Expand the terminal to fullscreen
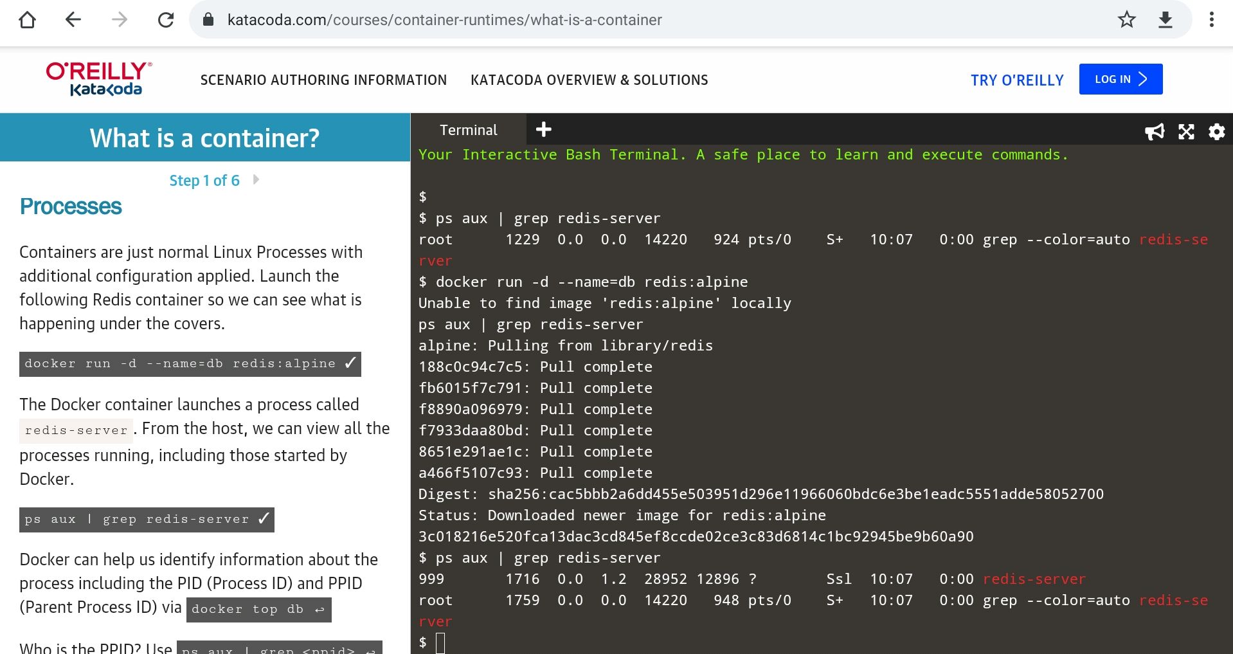Image resolution: width=1233 pixels, height=654 pixels. click(x=1186, y=132)
